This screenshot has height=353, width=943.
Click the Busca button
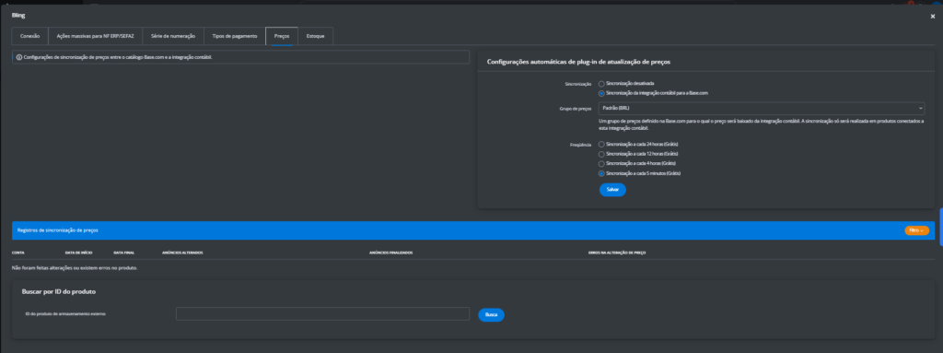[491, 315]
